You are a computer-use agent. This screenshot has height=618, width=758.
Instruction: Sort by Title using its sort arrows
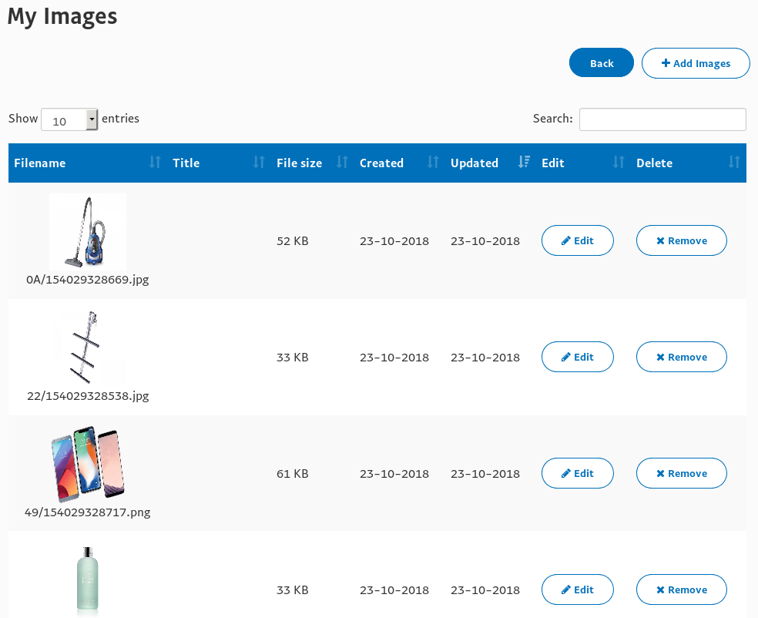pyautogui.click(x=259, y=162)
